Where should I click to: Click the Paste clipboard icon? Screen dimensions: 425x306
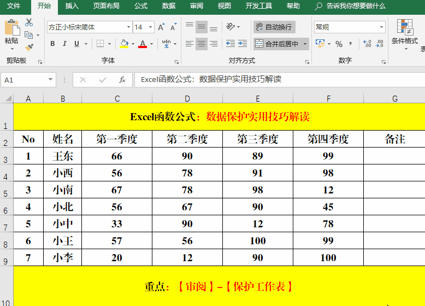pos(12,27)
